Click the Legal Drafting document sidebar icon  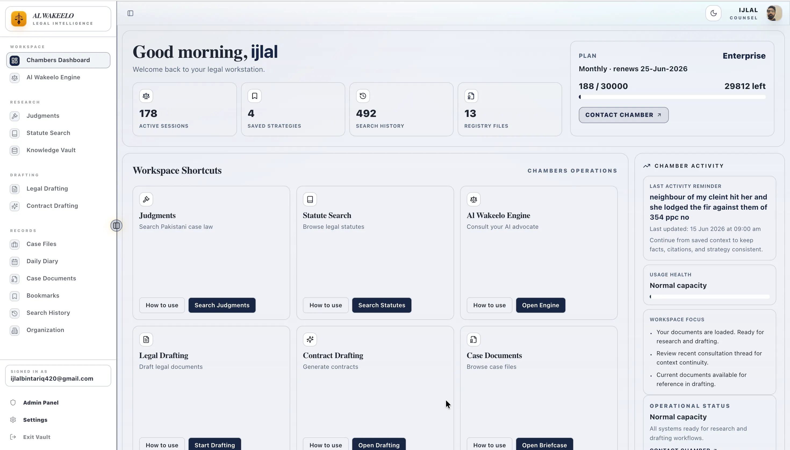coord(15,189)
